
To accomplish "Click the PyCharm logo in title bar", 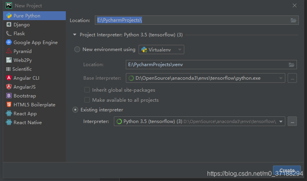I will point(9,5).
